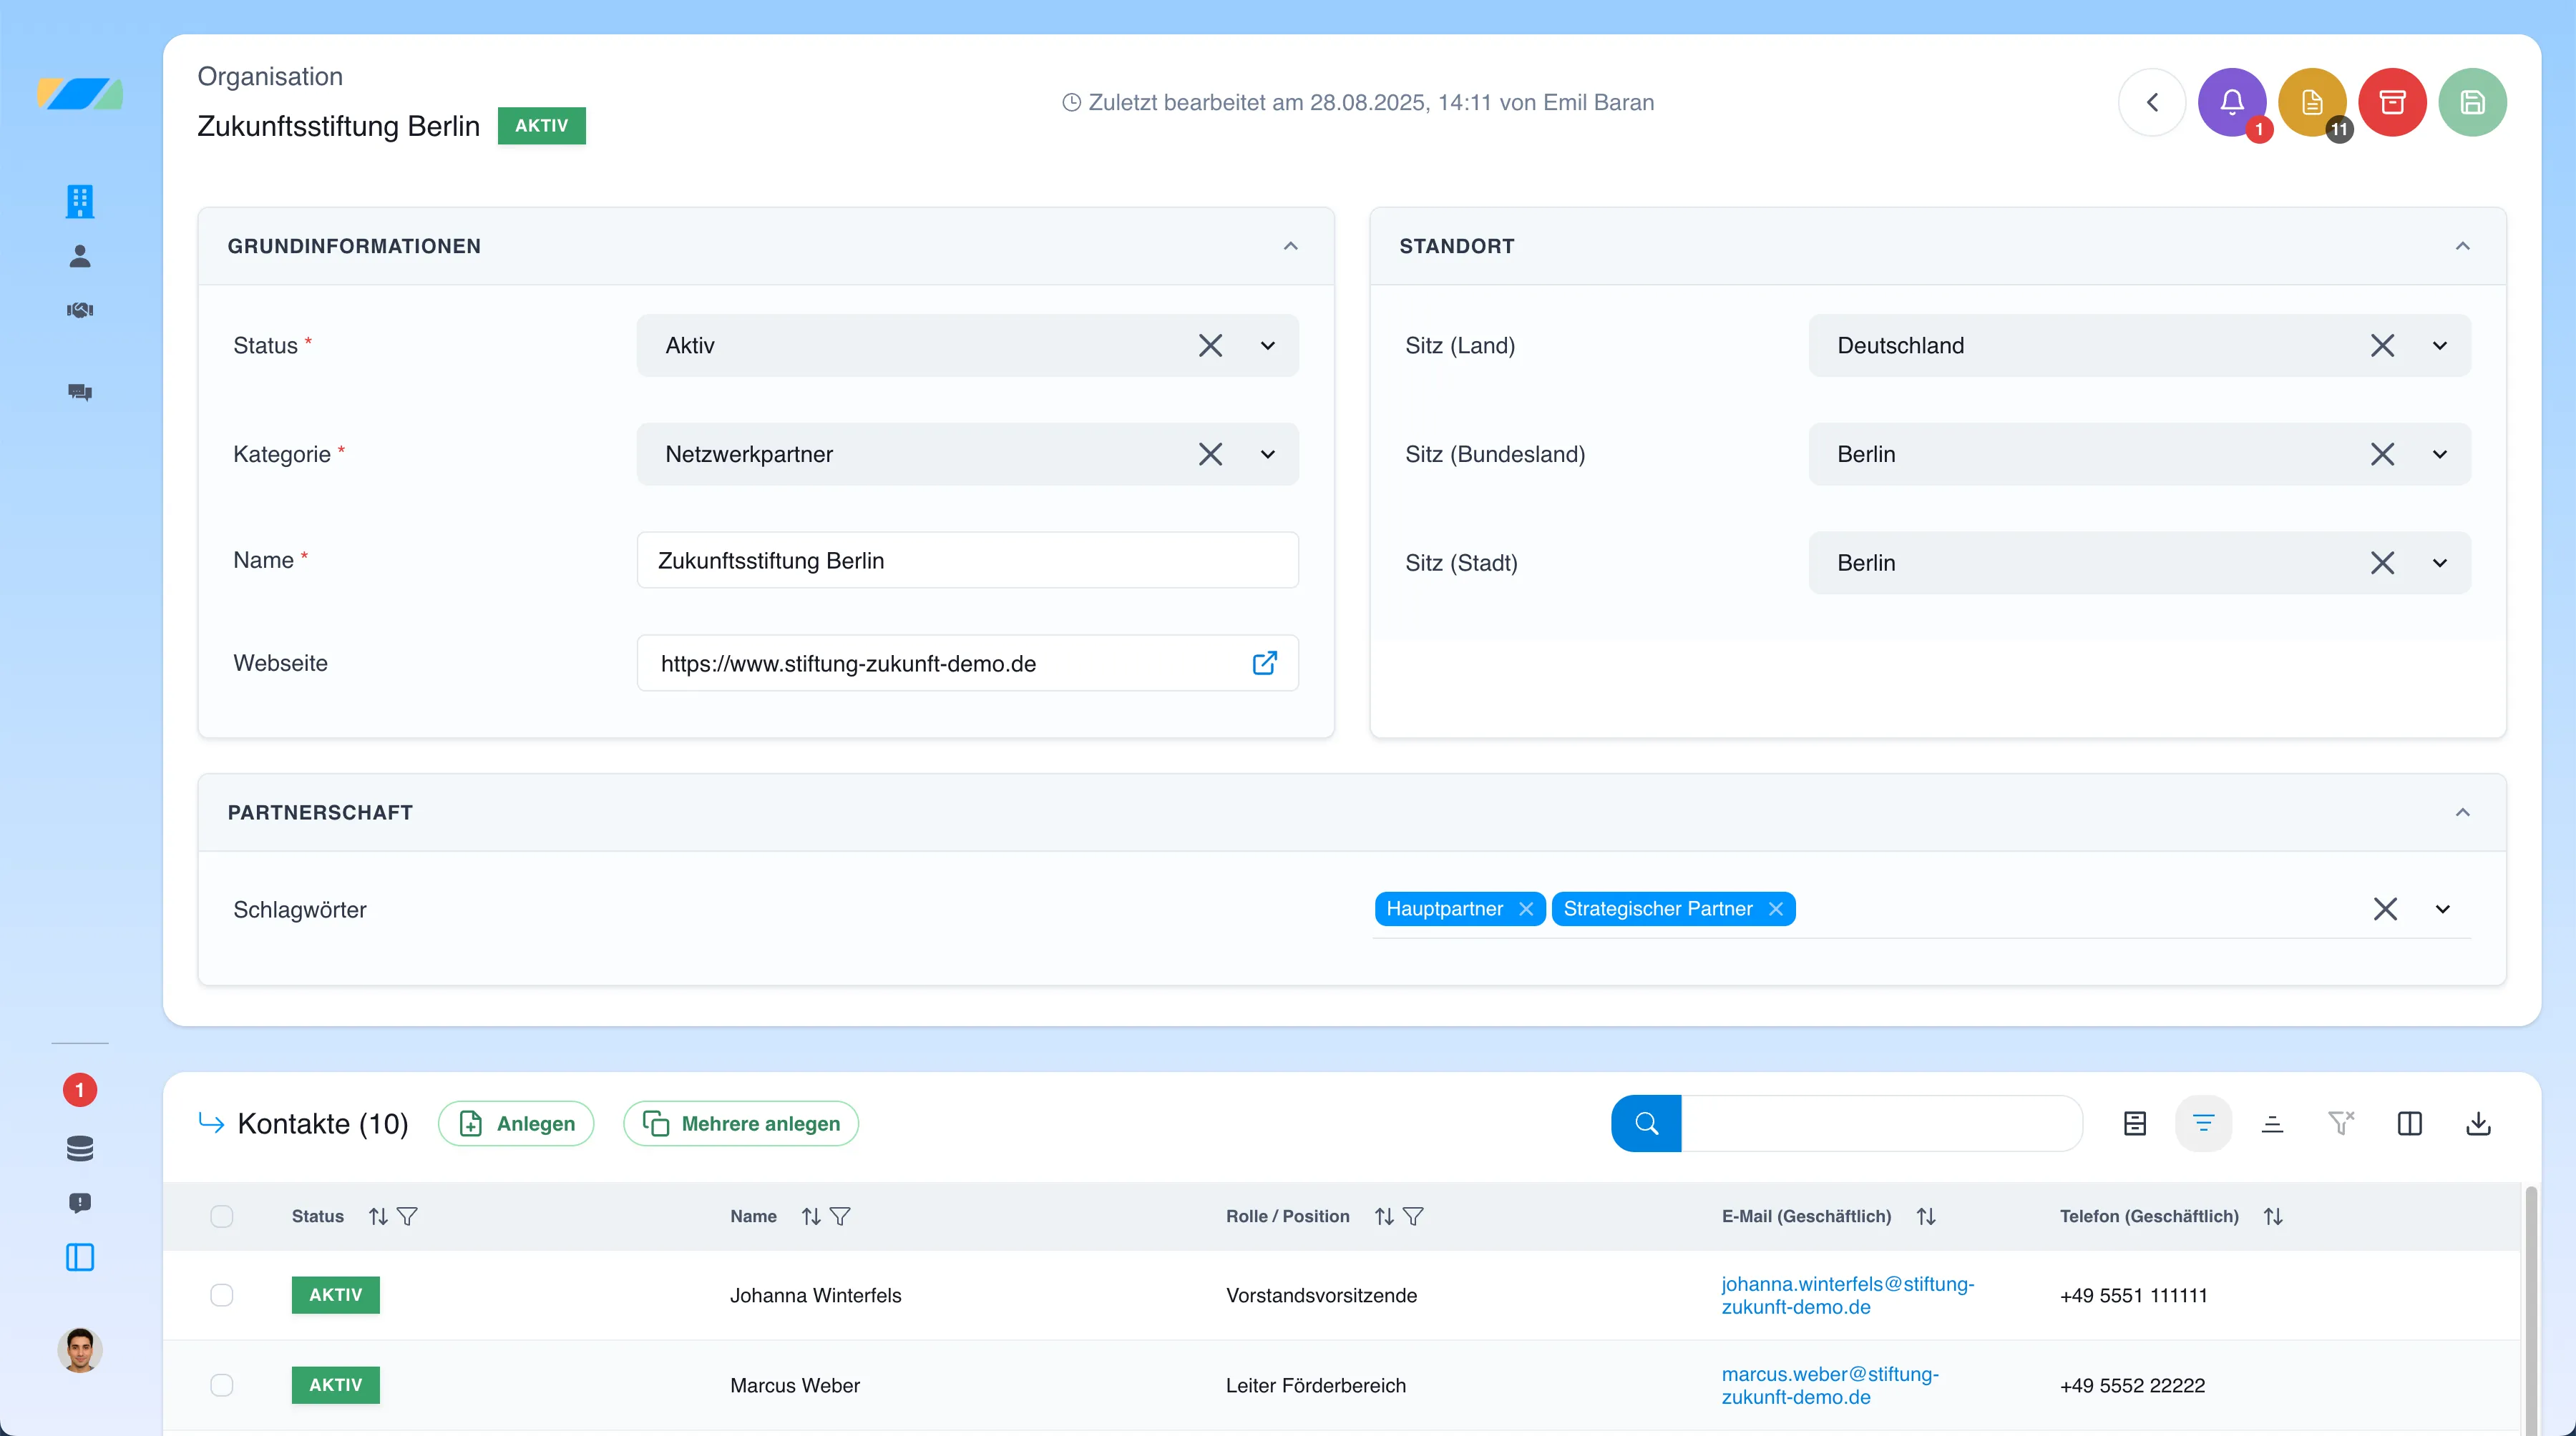
Task: Filter the Rolle / Position column
Action: tap(1413, 1216)
